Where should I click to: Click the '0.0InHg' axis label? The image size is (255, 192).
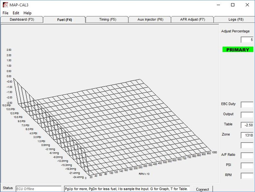coord(46,145)
